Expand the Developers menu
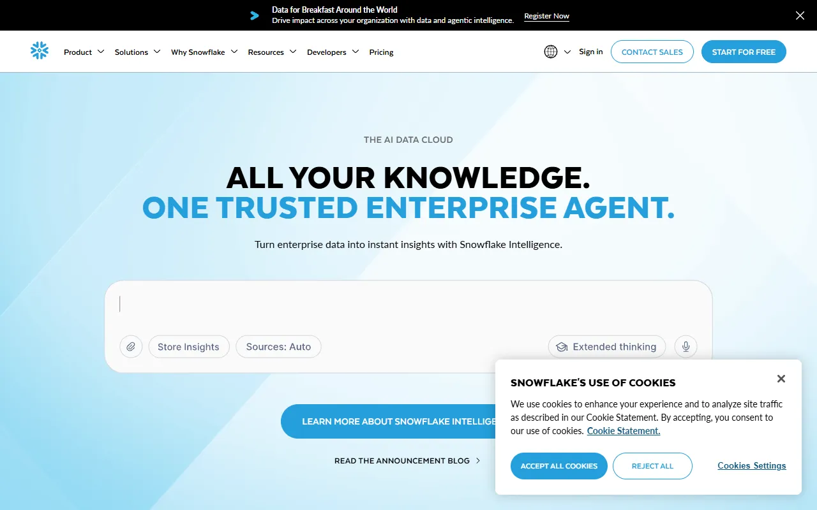 pos(333,52)
